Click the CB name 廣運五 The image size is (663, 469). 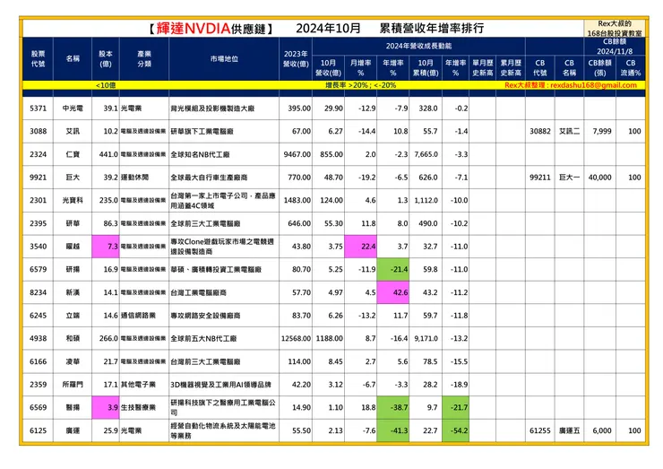pyautogui.click(x=569, y=430)
